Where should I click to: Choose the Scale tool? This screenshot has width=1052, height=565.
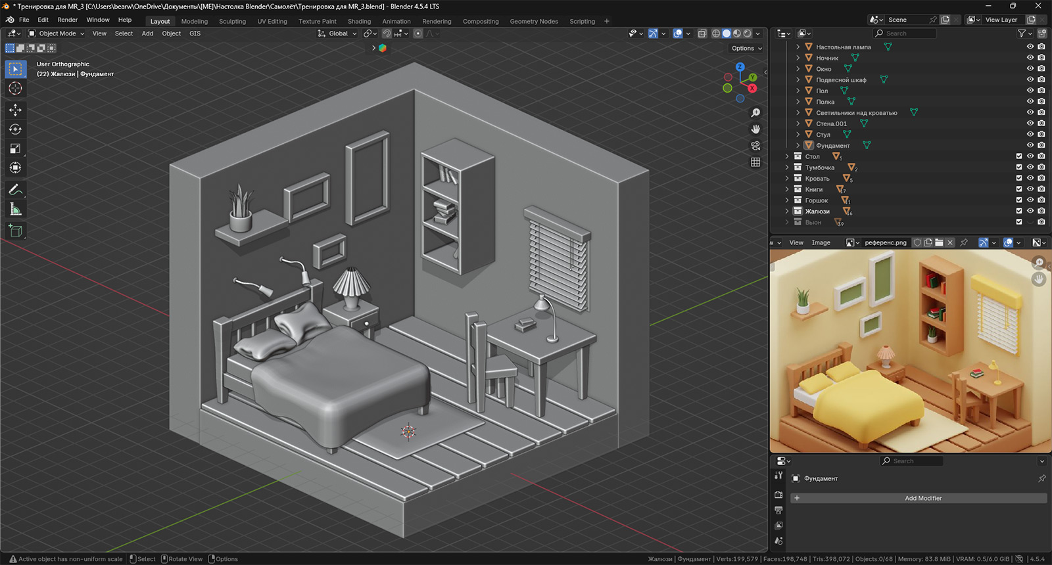pyautogui.click(x=15, y=149)
